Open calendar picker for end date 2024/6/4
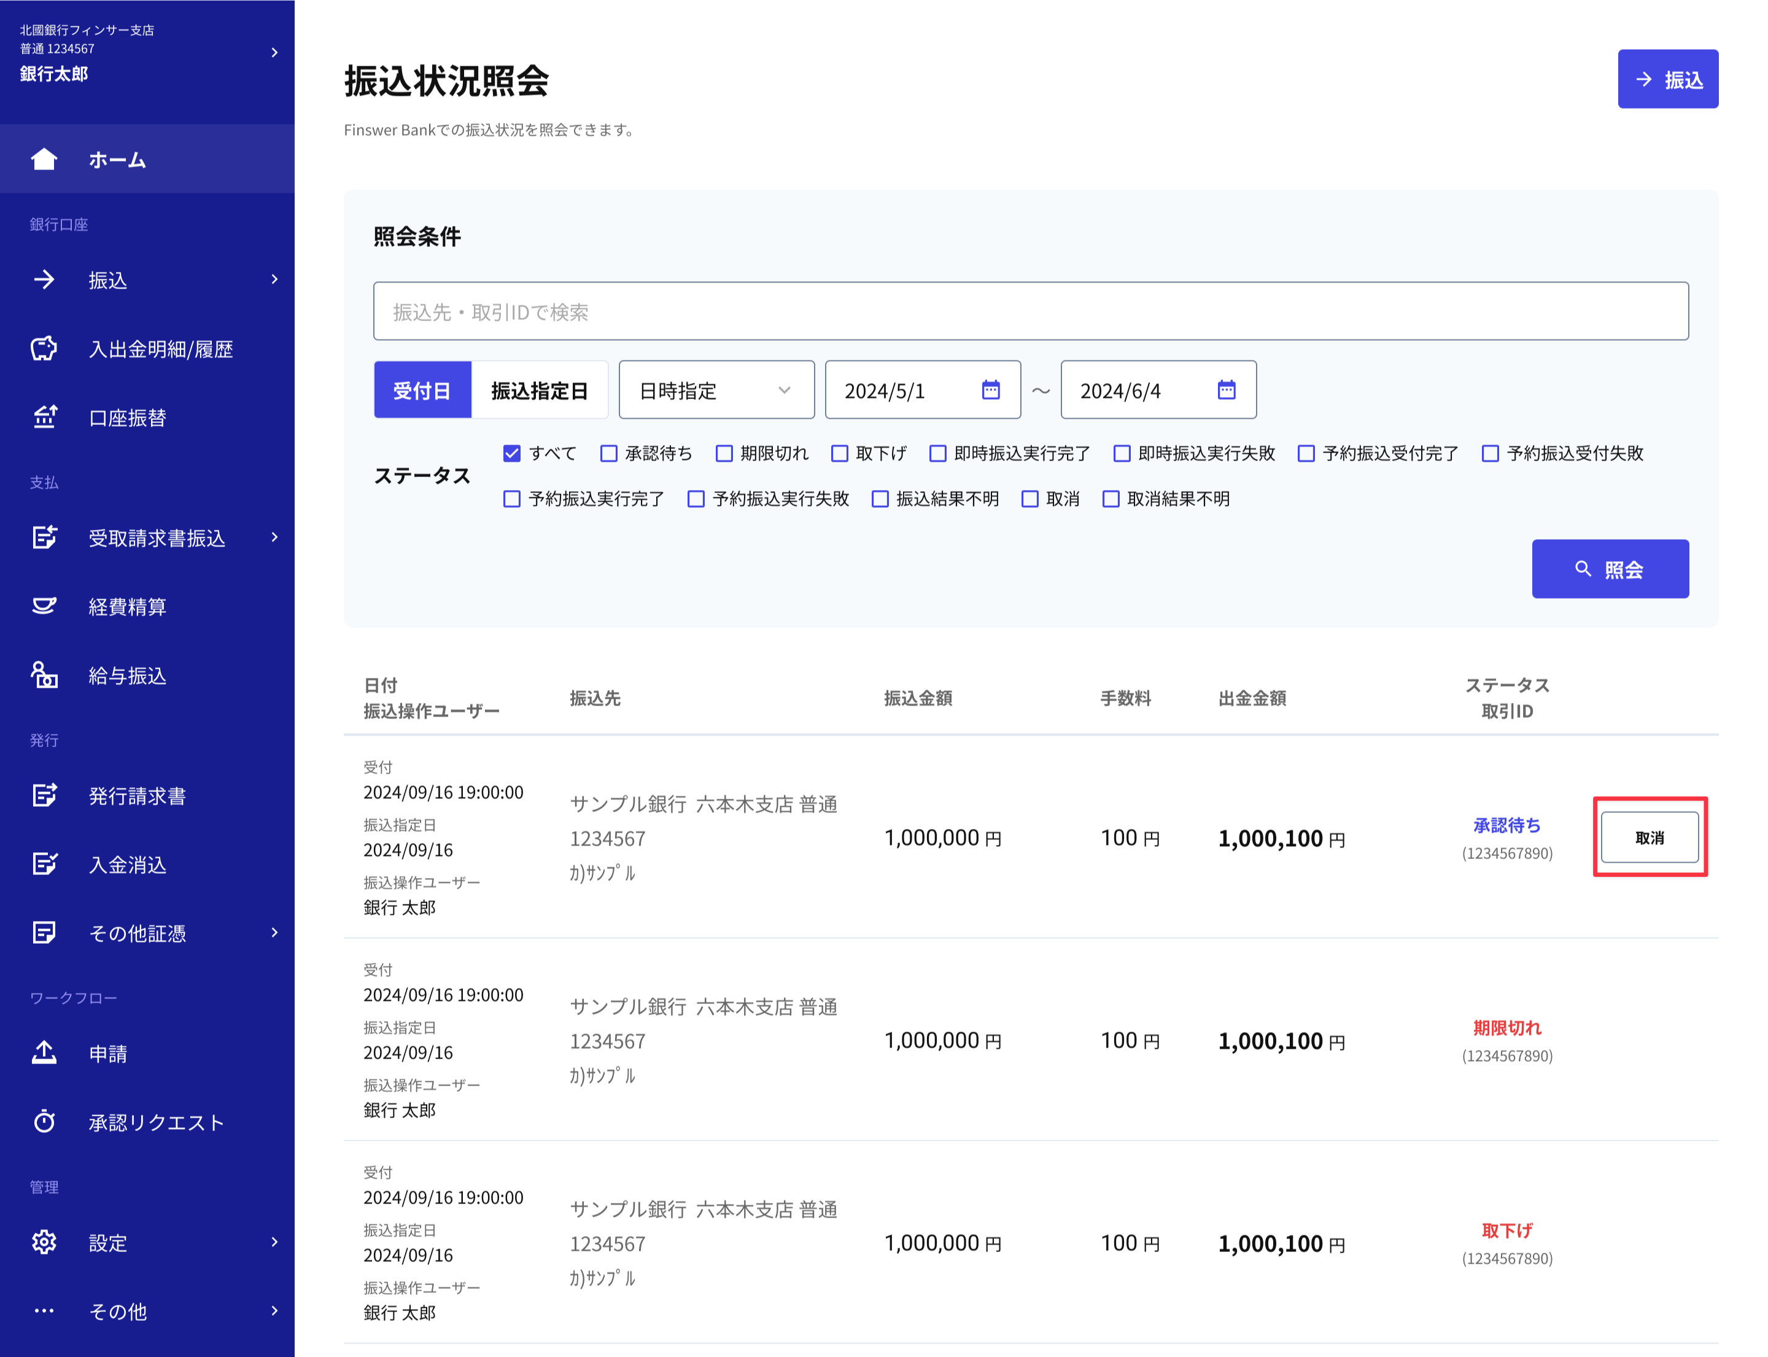Screen dimensions: 1768x1357 point(1226,390)
